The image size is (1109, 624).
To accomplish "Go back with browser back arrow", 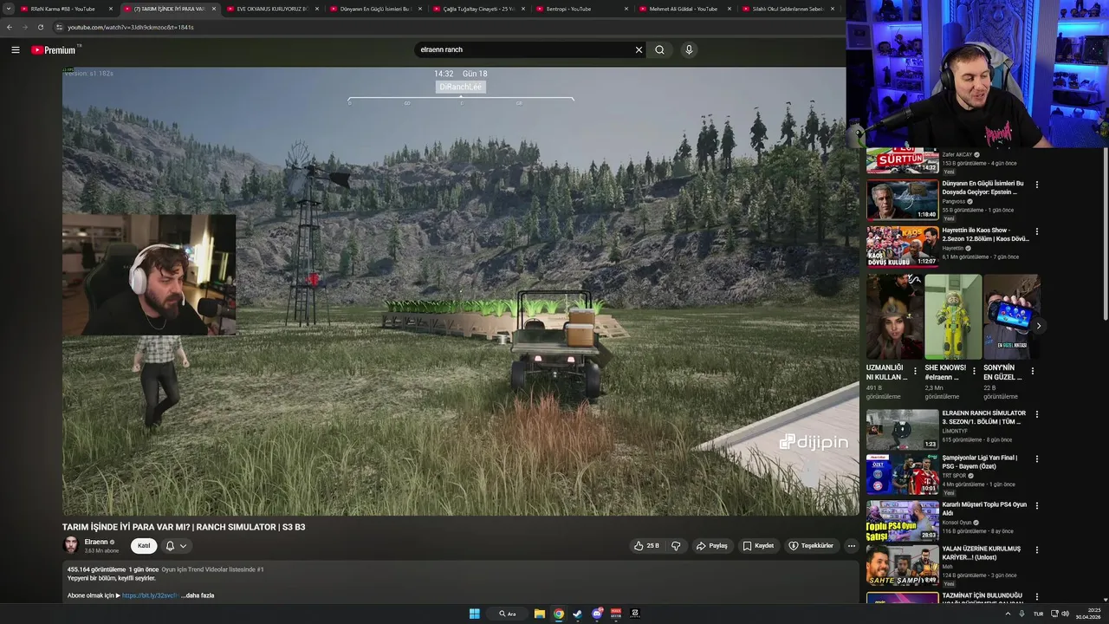I will (x=10, y=27).
